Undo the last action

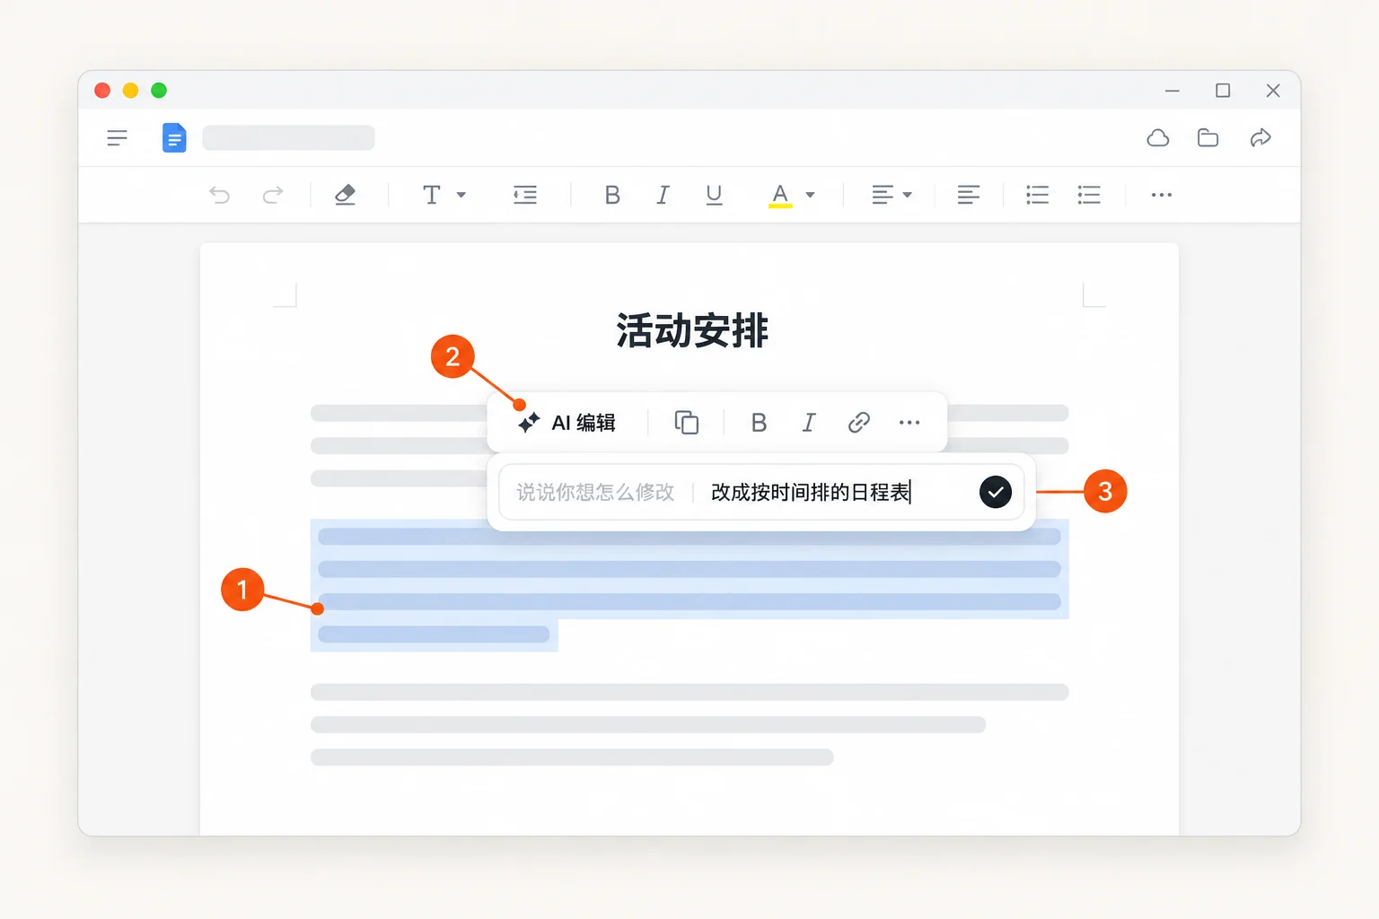coord(220,195)
